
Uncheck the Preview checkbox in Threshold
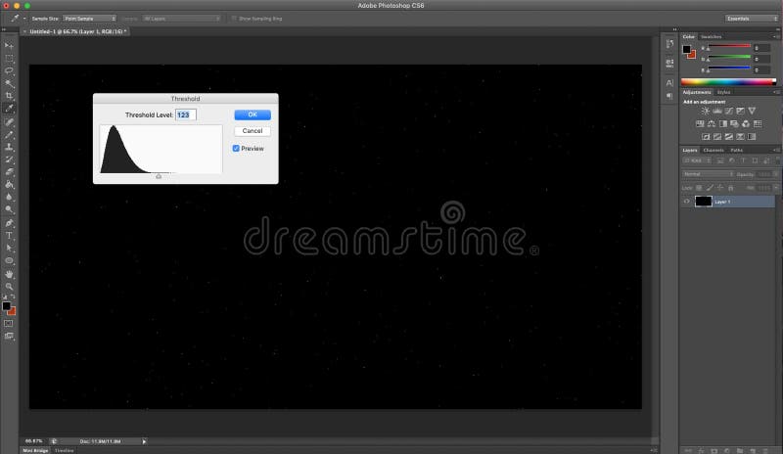pyautogui.click(x=236, y=149)
